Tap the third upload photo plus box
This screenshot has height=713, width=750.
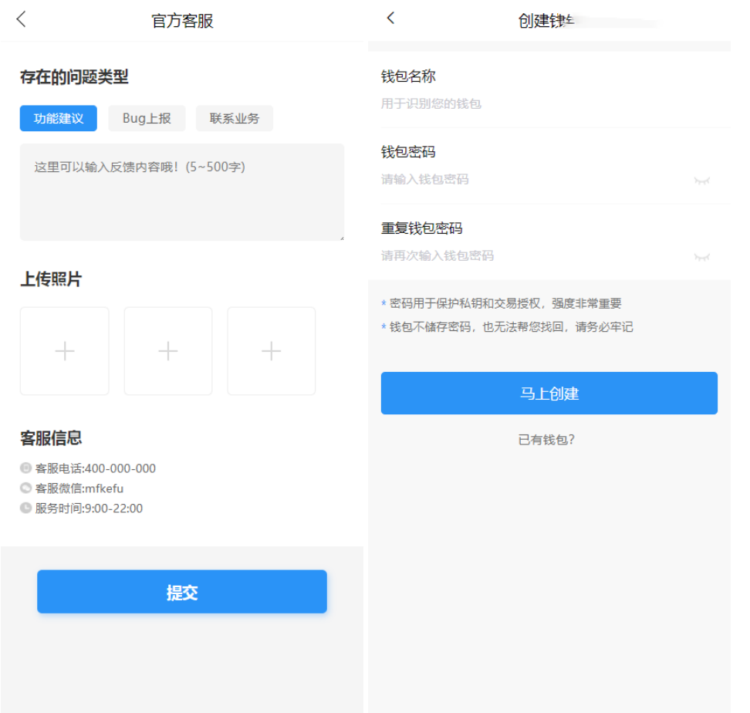coord(271,351)
